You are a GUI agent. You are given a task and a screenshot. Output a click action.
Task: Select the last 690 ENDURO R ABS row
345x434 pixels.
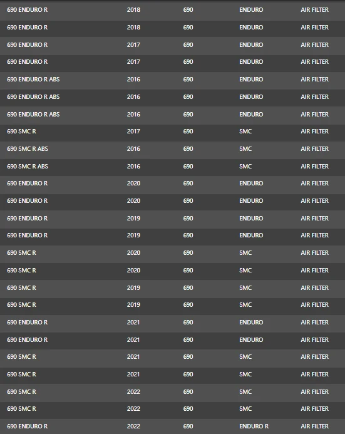[172, 115]
